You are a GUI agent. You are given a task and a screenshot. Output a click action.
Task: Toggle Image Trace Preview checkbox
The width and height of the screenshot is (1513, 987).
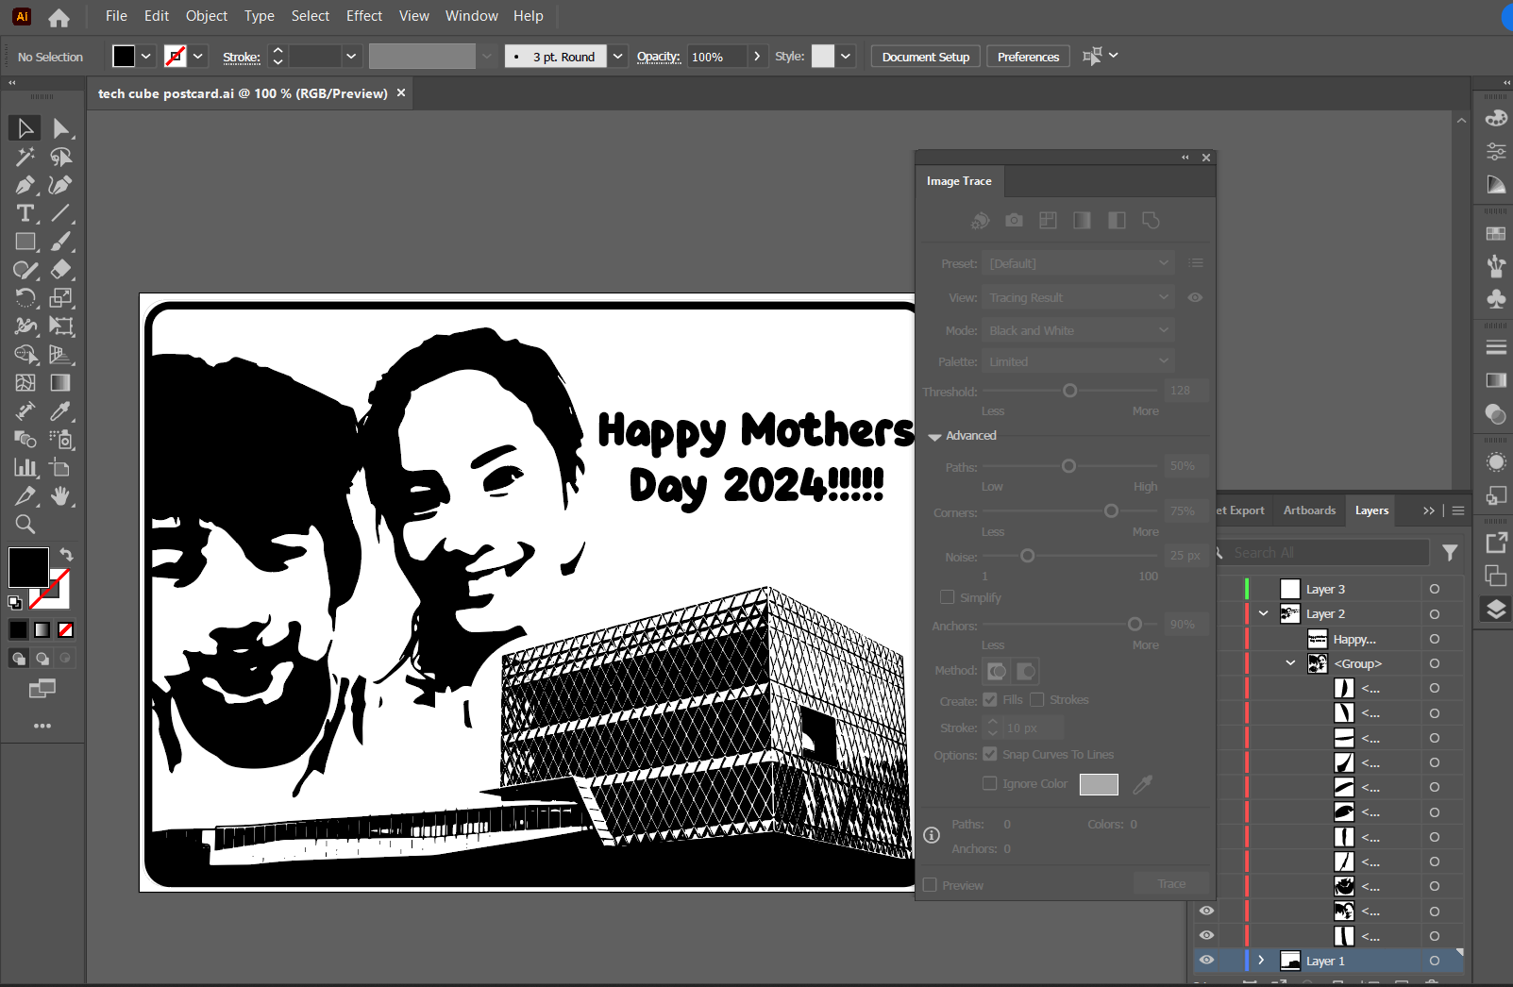931,885
